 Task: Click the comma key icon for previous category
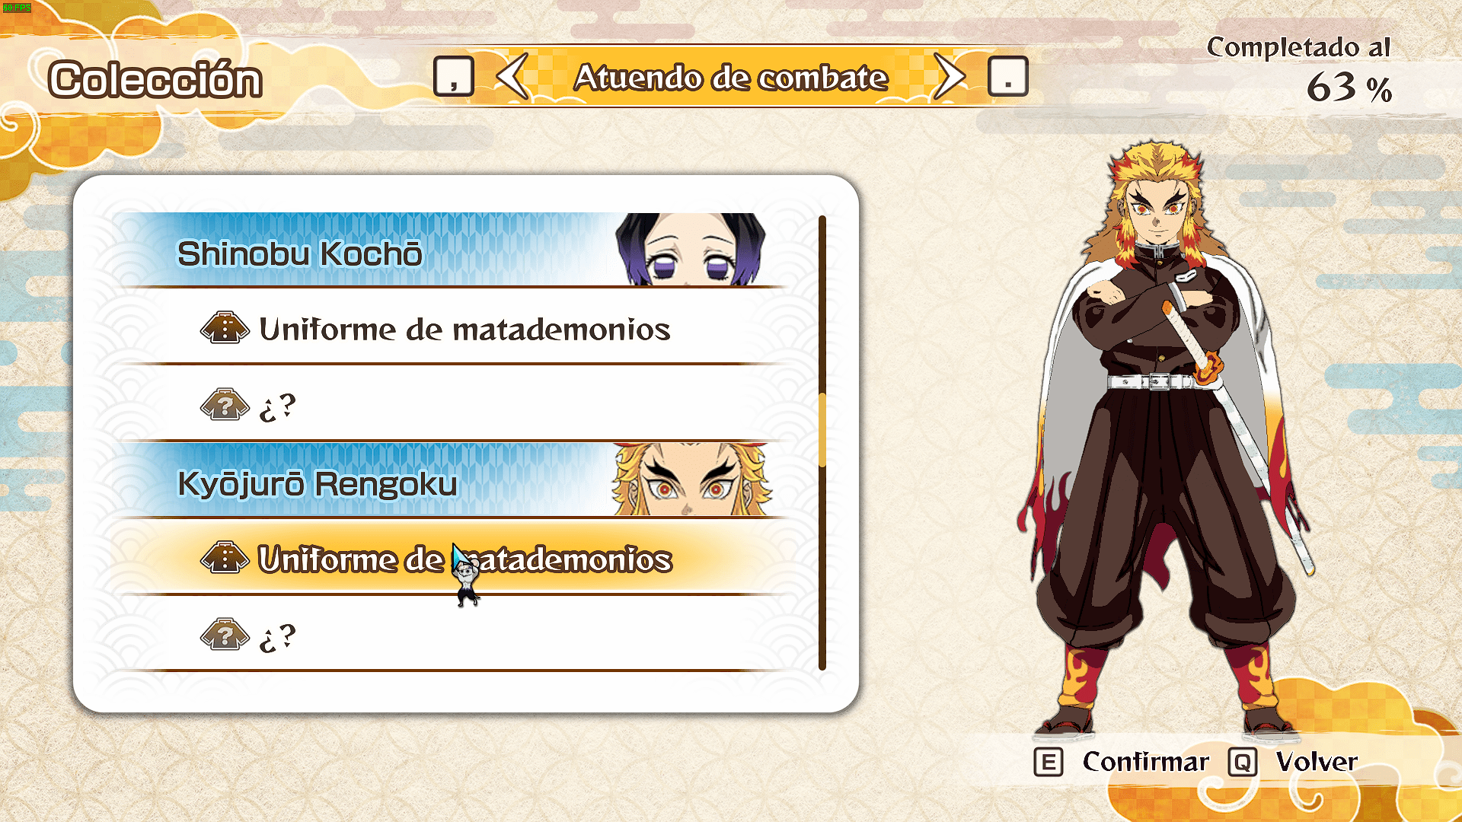click(x=454, y=76)
